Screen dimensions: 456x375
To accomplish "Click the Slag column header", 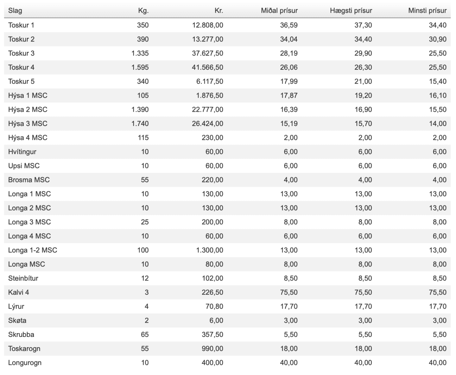I will tap(15, 10).
